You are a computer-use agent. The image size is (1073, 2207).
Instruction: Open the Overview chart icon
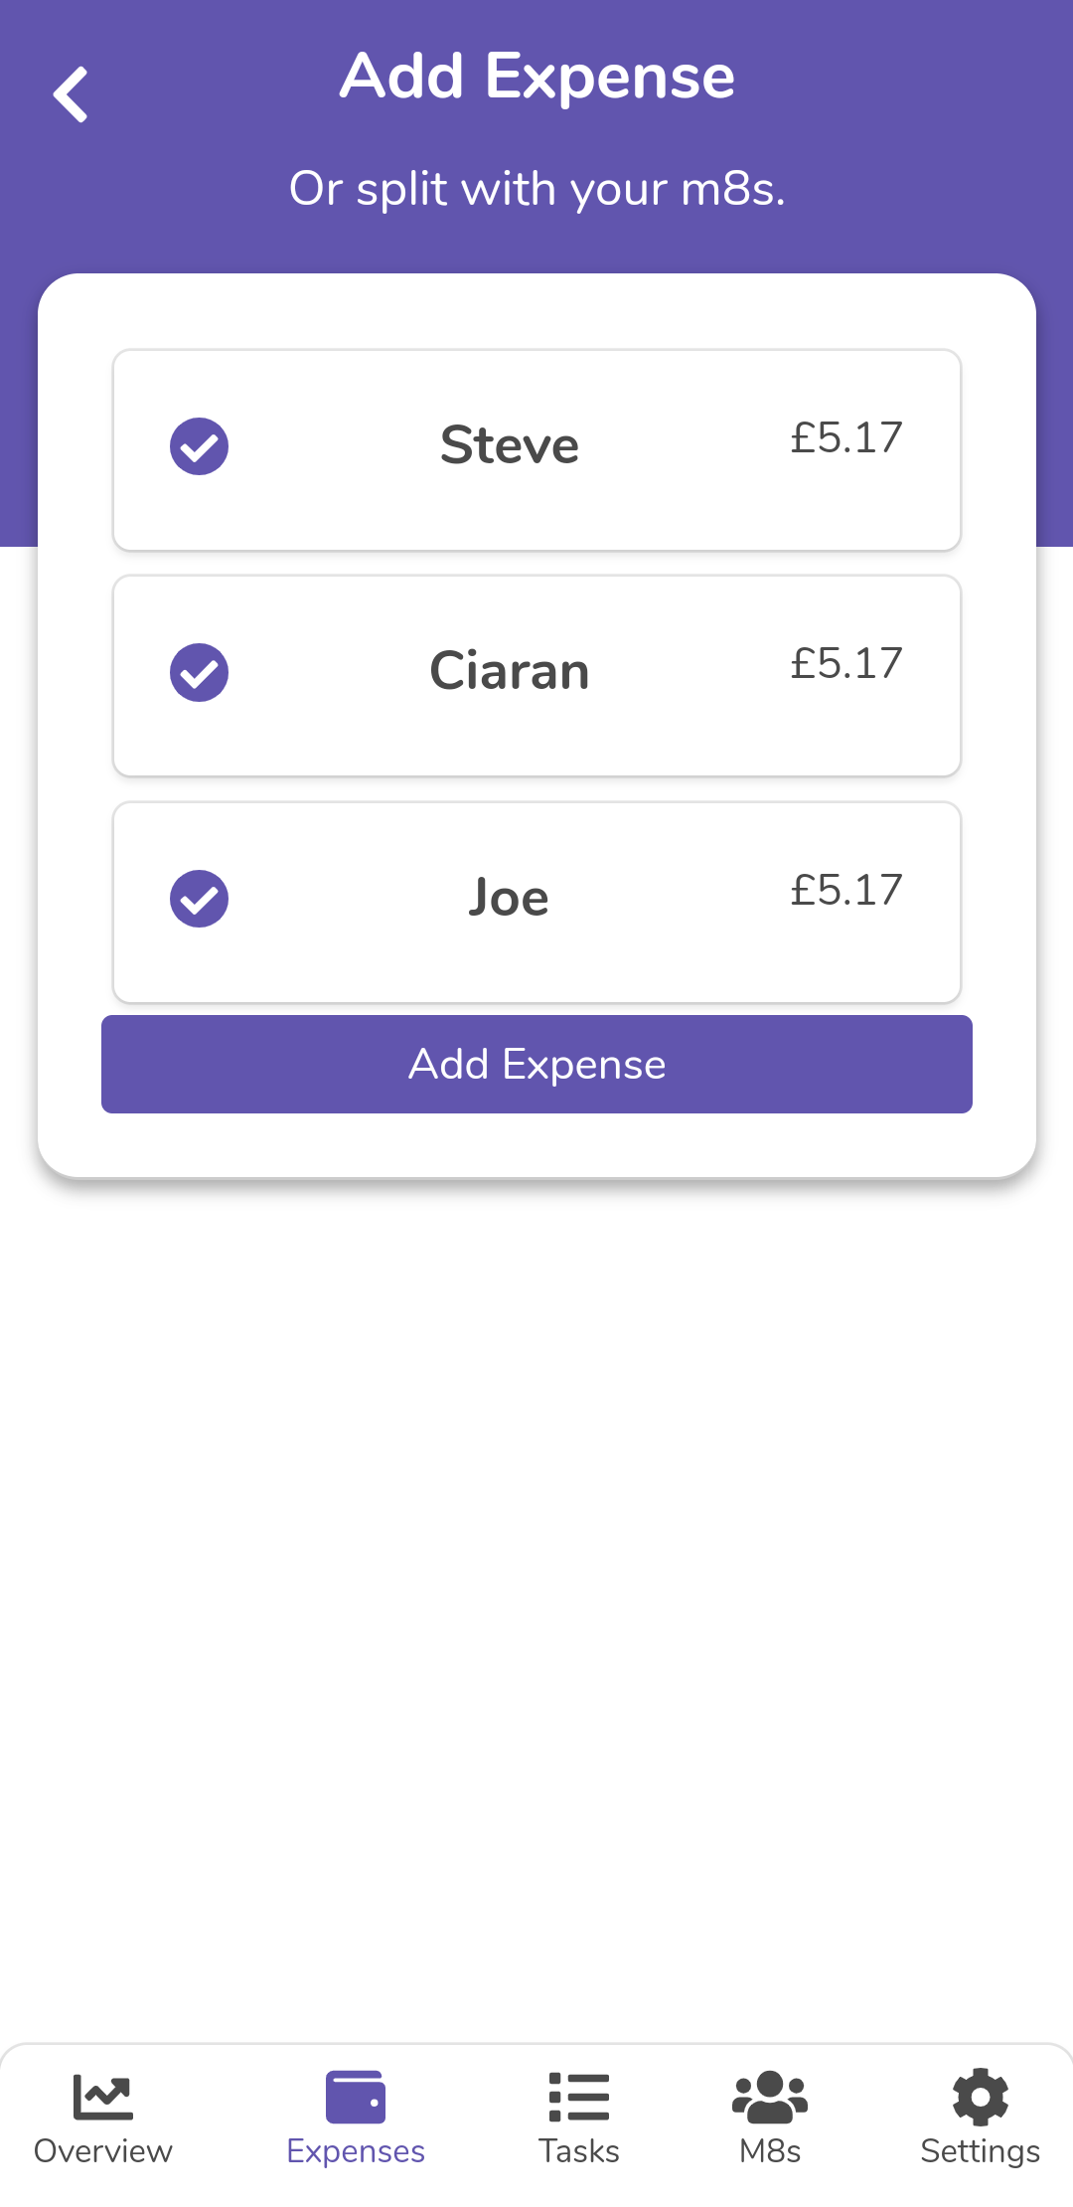[x=102, y=2096]
